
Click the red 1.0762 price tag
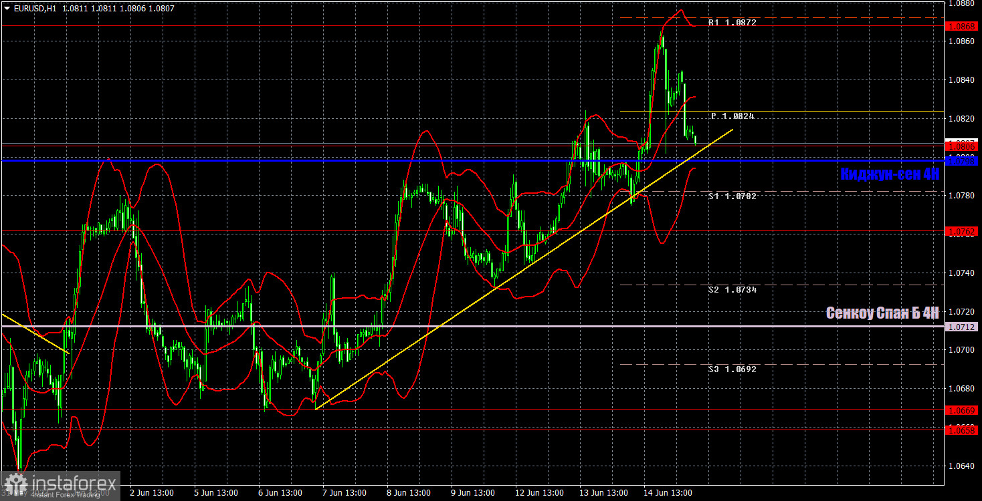point(962,231)
